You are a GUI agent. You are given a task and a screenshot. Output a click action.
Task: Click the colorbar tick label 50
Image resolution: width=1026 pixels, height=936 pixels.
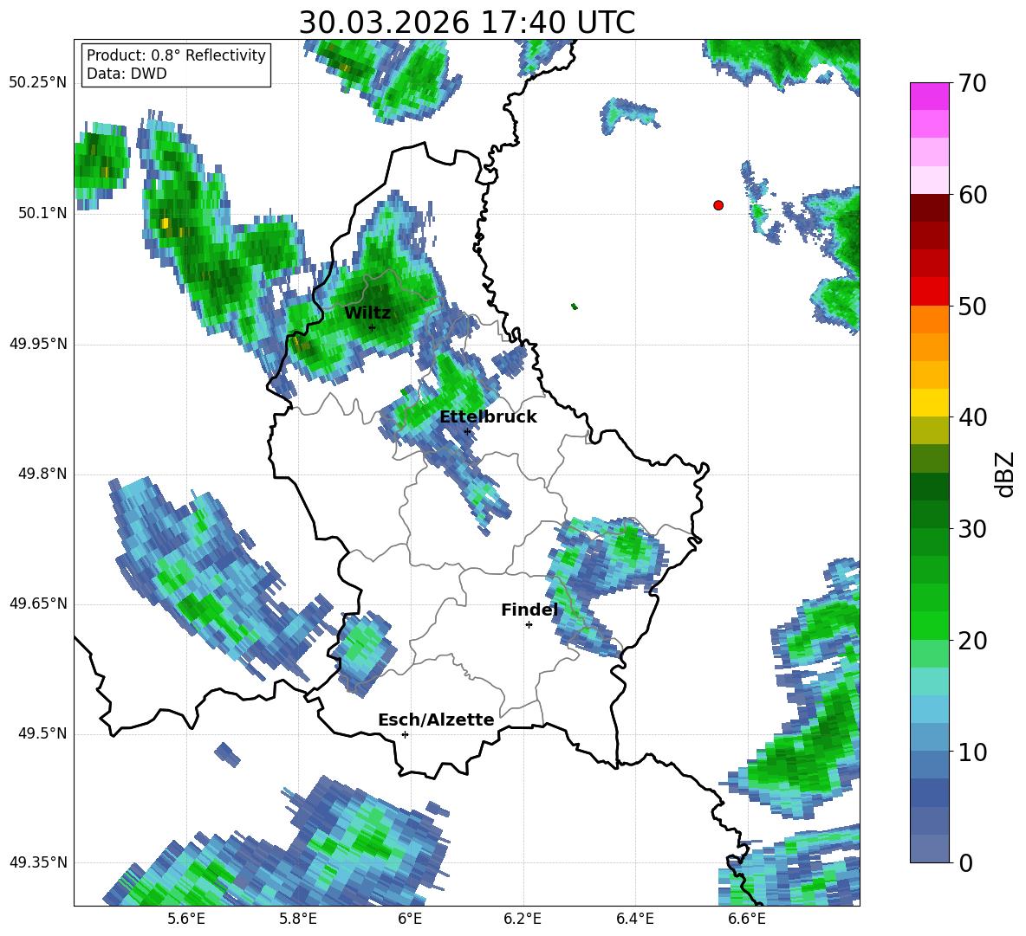[x=972, y=306]
